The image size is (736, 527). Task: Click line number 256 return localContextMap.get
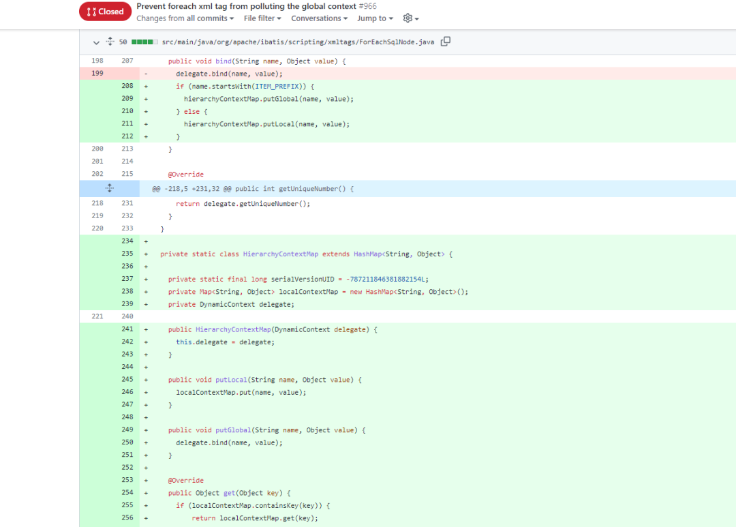tap(127, 517)
